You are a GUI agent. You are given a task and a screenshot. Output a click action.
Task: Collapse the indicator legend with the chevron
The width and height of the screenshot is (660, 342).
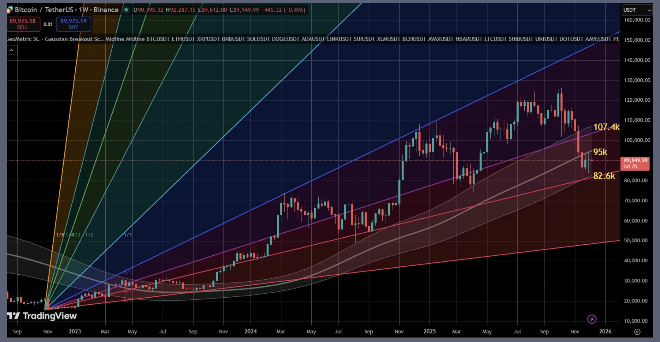coord(11,50)
